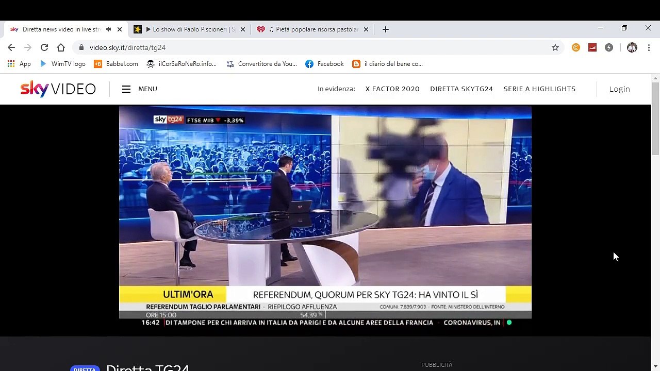This screenshot has height=371, width=660.
Task: Open SERIE A HIGHLIGHTS link
Action: coord(539,89)
